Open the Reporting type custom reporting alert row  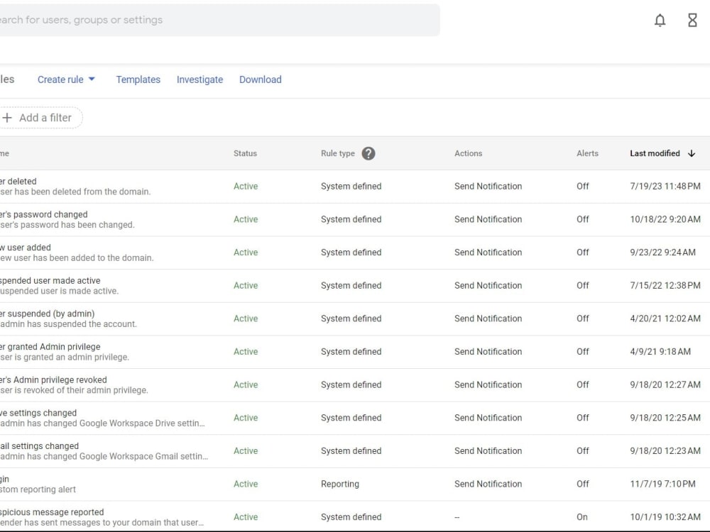click(x=355, y=484)
